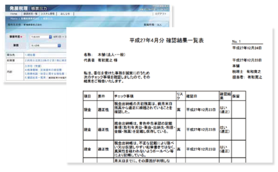Click the 税理士 name line
The width and height of the screenshot is (278, 172).
click(246, 72)
